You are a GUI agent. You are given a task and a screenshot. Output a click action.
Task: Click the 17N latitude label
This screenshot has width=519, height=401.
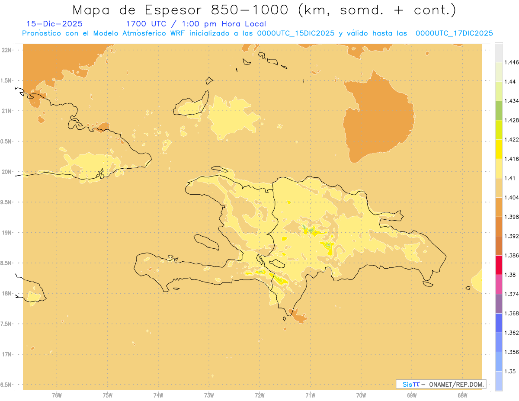pos(7,354)
